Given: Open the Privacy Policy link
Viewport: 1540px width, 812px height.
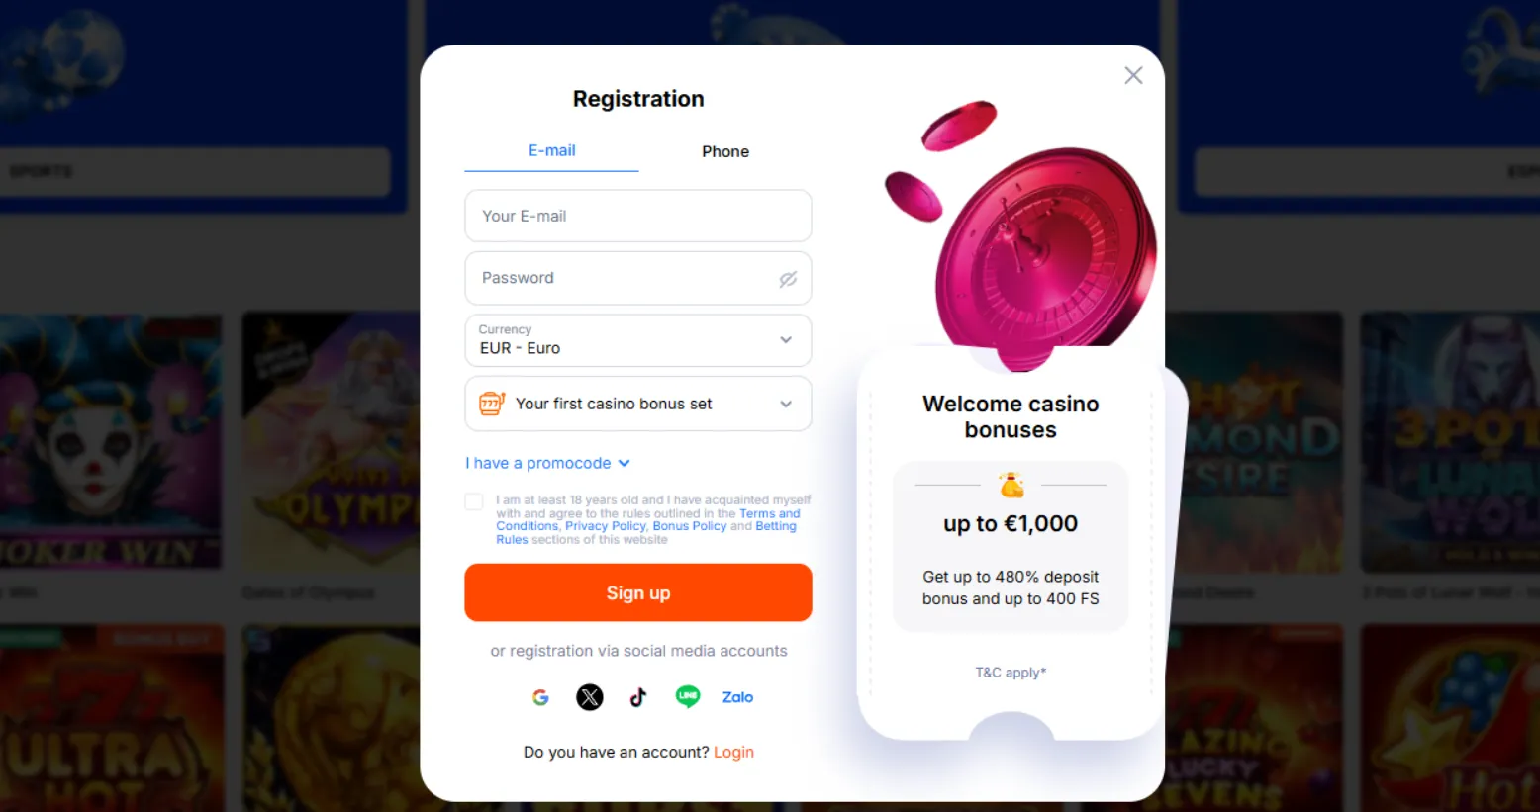Looking at the screenshot, I should (606, 526).
